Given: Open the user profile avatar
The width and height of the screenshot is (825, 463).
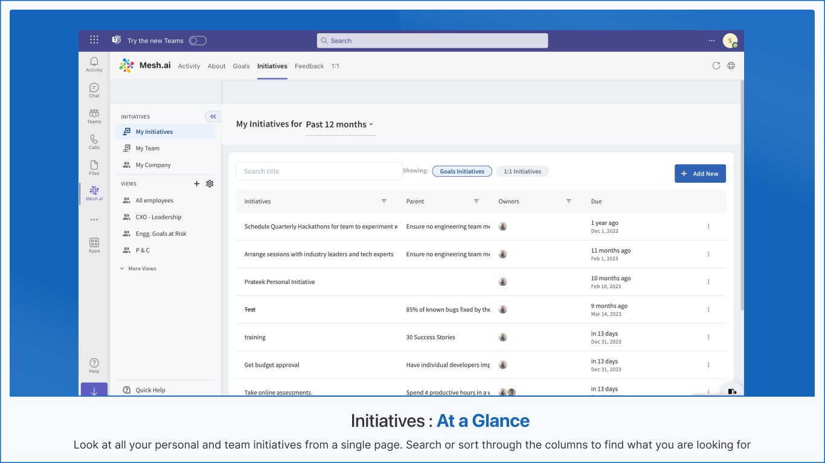Looking at the screenshot, I should (730, 40).
